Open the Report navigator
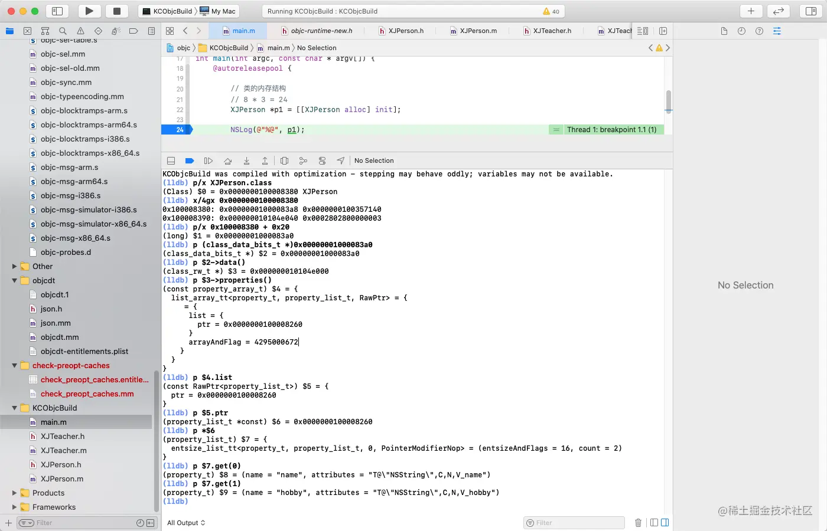This screenshot has height=531, width=827. coord(151,31)
